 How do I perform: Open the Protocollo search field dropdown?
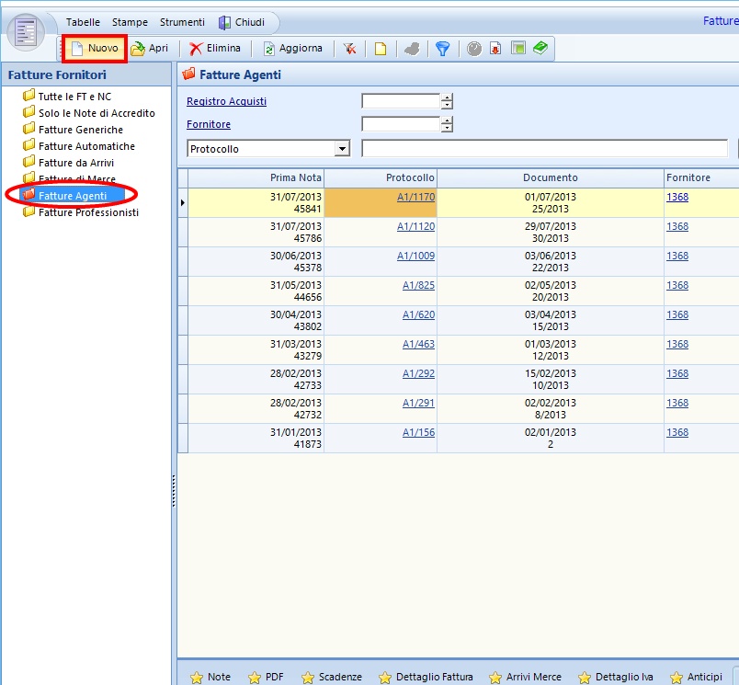pos(342,149)
